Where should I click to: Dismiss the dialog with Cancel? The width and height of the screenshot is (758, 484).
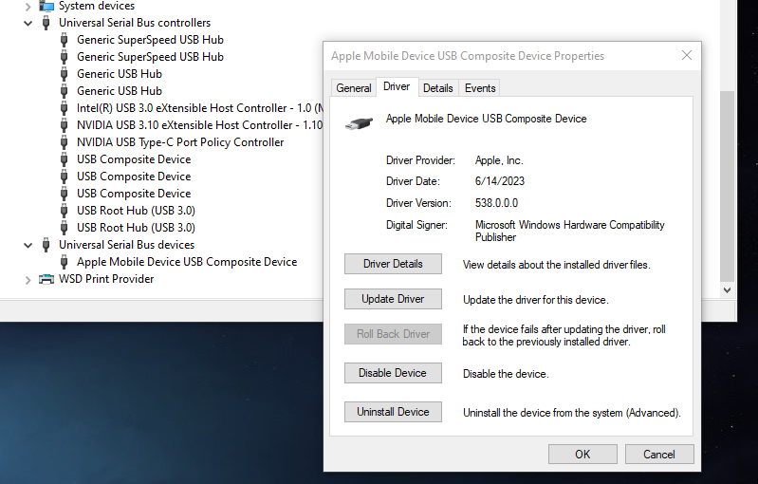point(659,454)
